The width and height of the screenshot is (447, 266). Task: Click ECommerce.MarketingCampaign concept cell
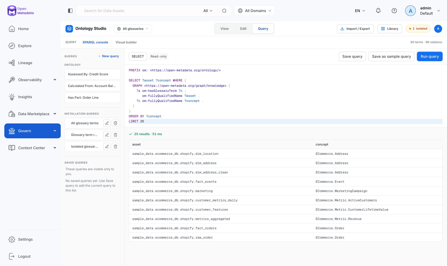(341, 191)
